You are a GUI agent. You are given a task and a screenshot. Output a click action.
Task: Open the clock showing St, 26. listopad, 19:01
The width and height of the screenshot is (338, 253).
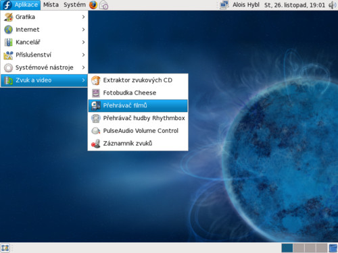(x=295, y=5)
